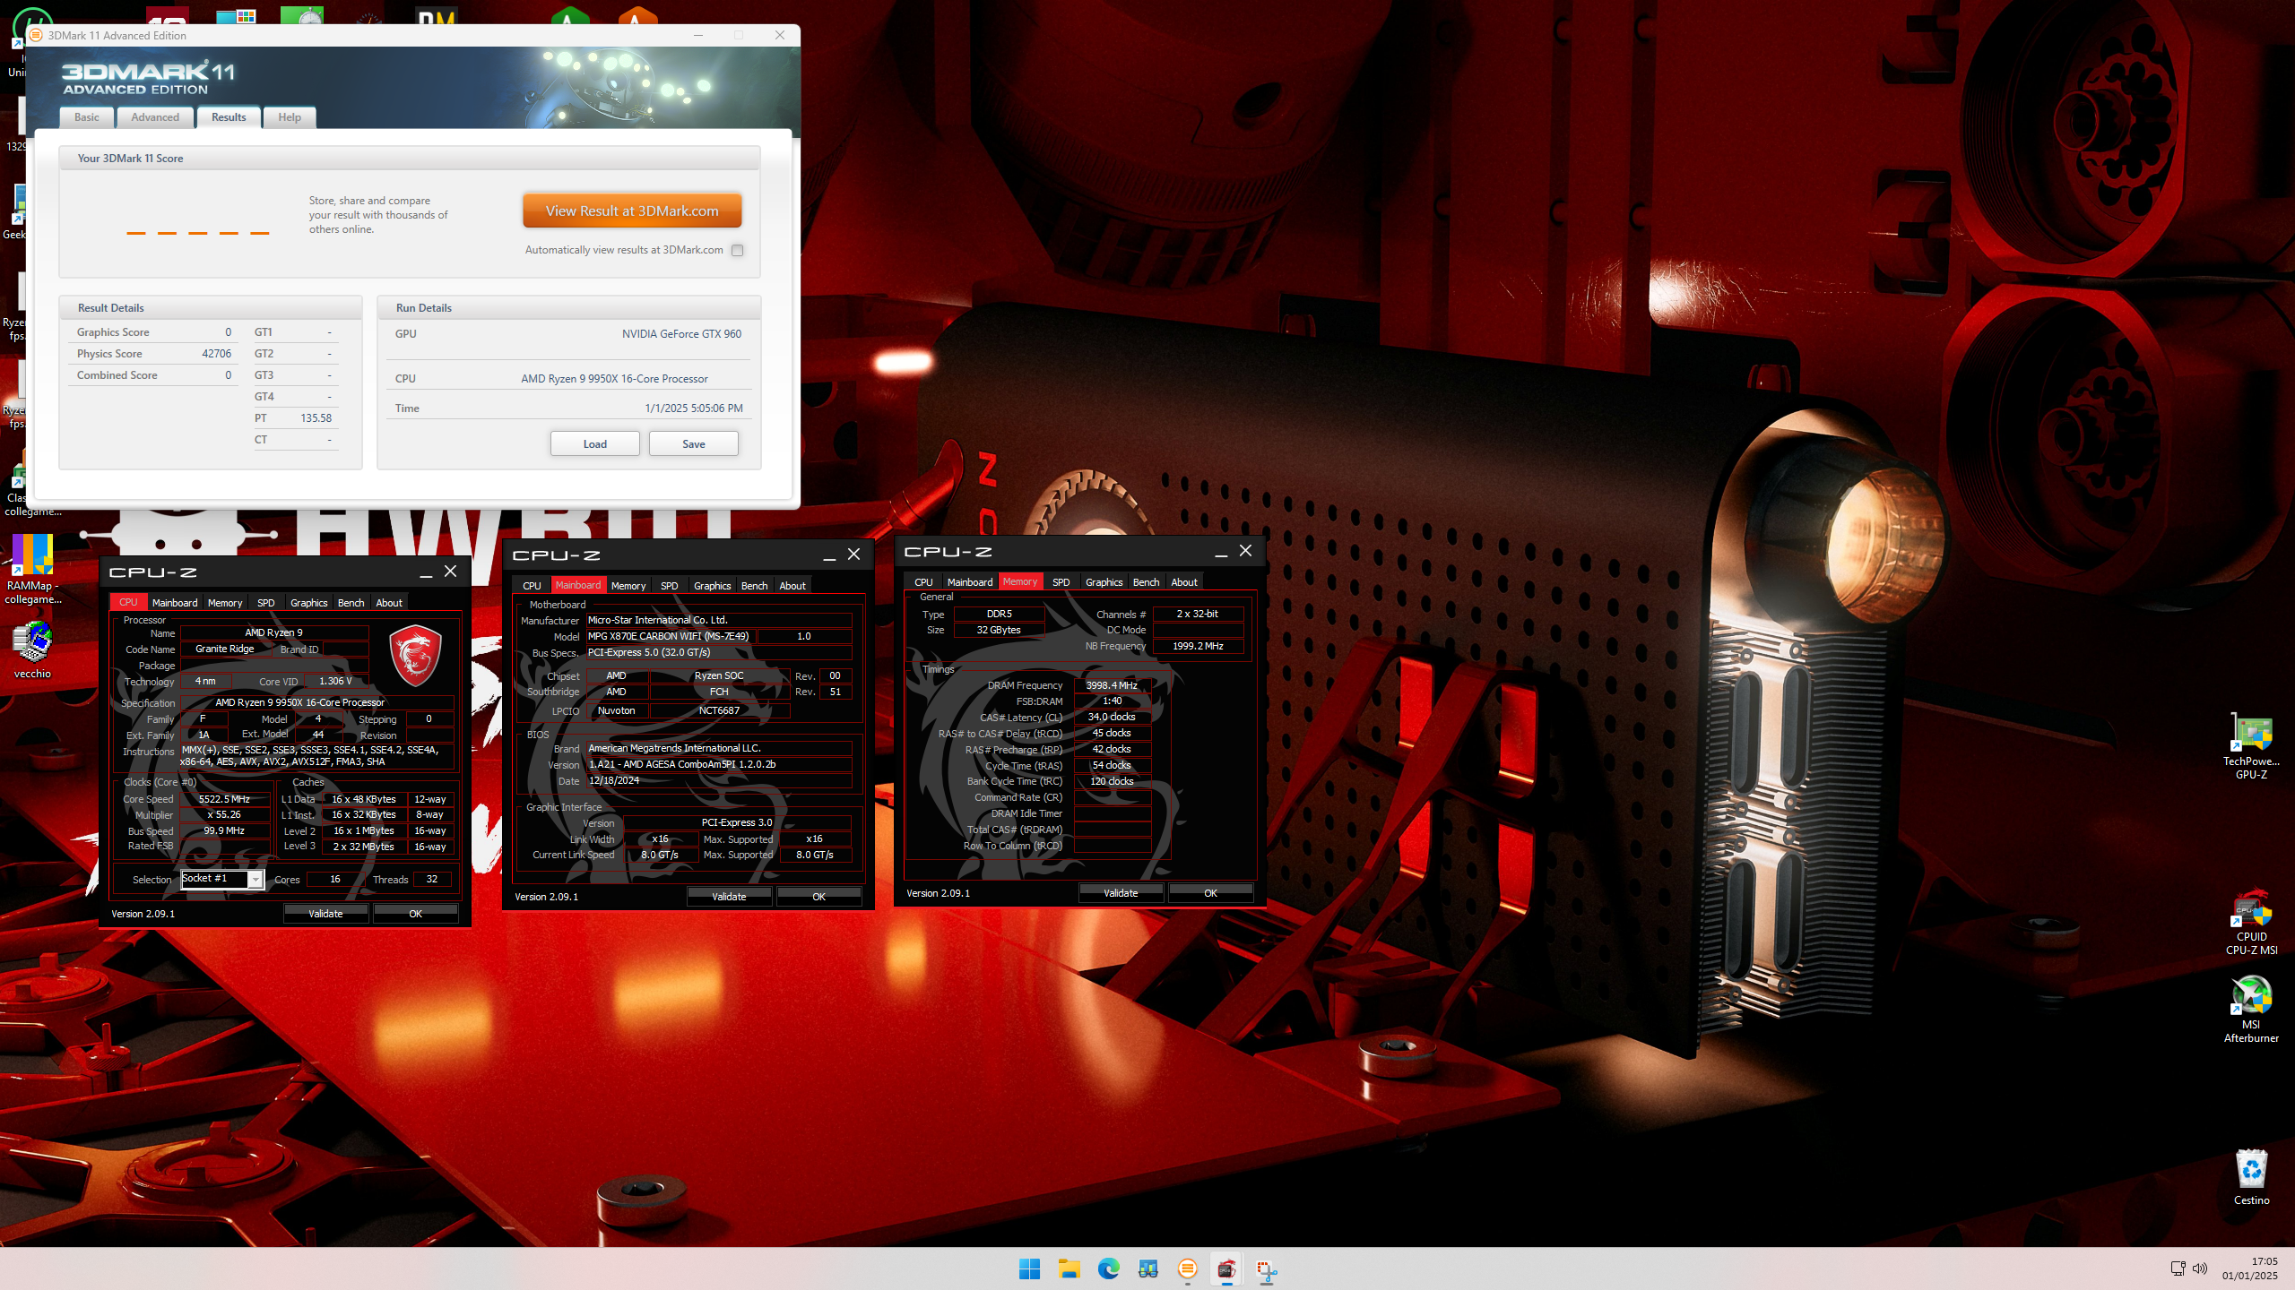The width and height of the screenshot is (2295, 1290).
Task: Open the Windows Start menu
Action: (1029, 1268)
